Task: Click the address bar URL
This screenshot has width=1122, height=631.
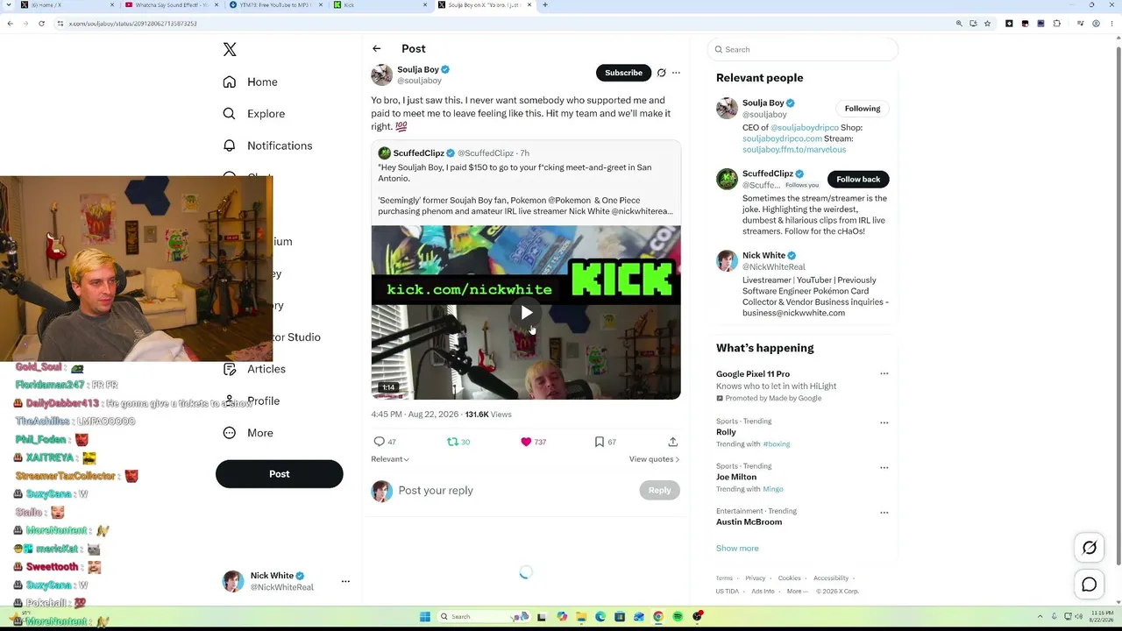Action: tap(133, 24)
